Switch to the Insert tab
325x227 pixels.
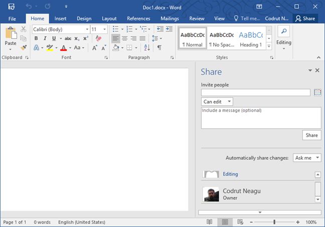pos(60,19)
